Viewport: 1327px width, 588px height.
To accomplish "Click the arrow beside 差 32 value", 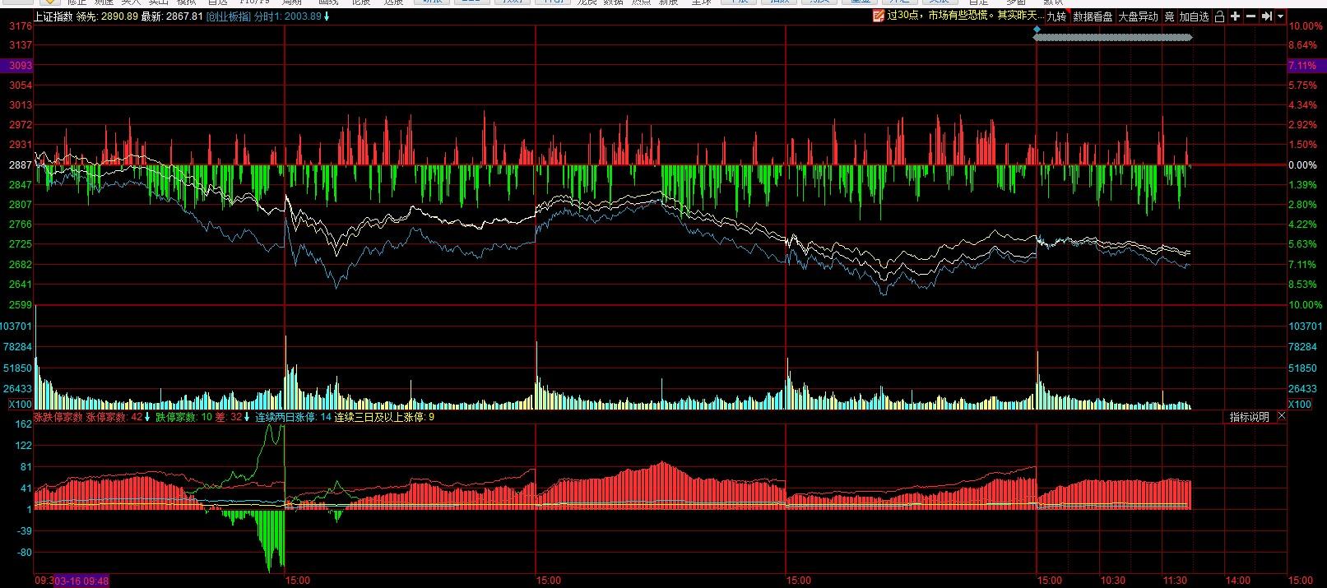I will coord(248,417).
